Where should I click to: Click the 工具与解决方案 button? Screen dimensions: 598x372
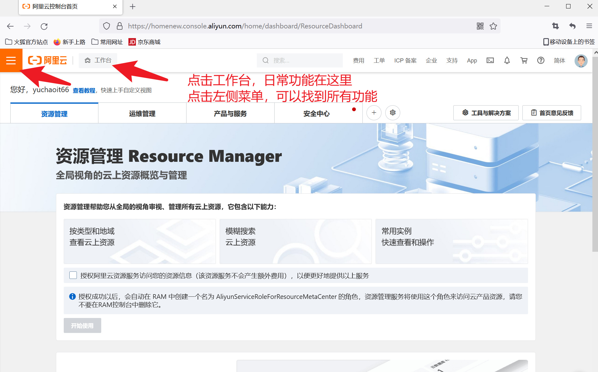pyautogui.click(x=486, y=113)
